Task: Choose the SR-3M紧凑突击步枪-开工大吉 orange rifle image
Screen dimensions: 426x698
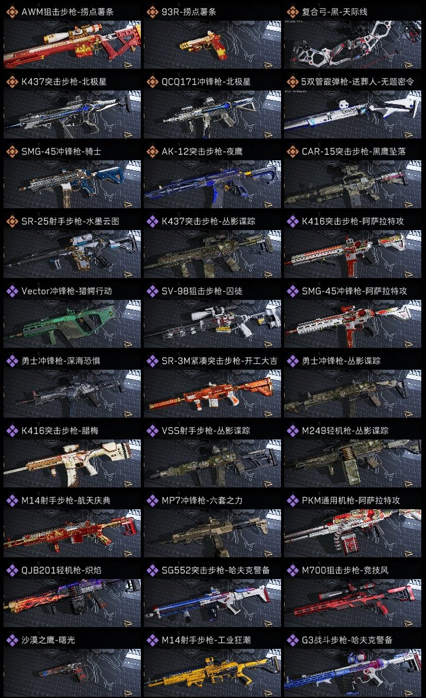Action: (x=212, y=393)
